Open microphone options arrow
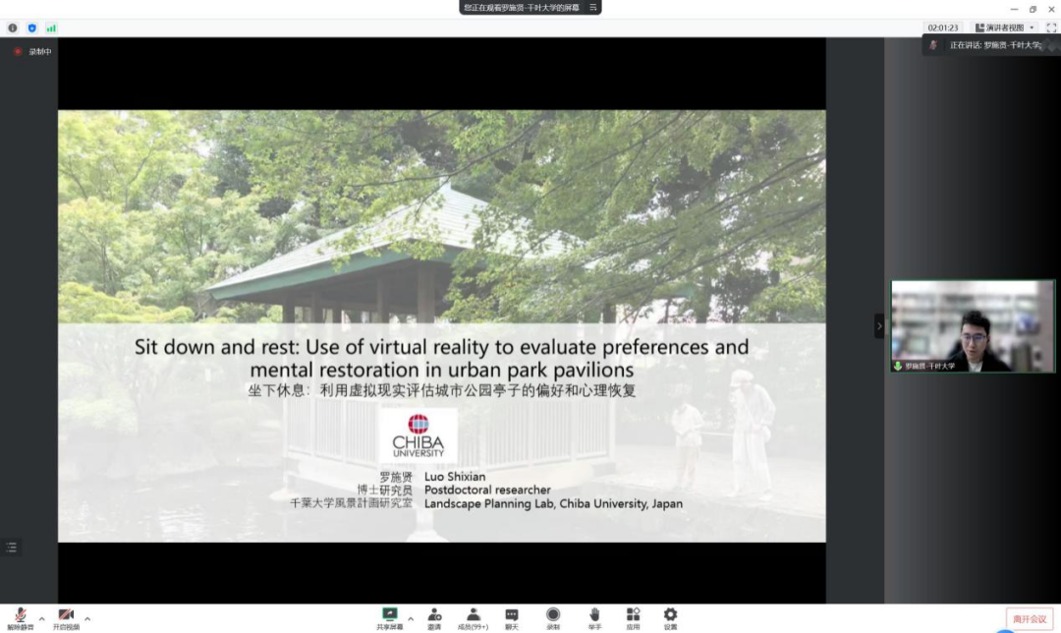 tap(41, 618)
